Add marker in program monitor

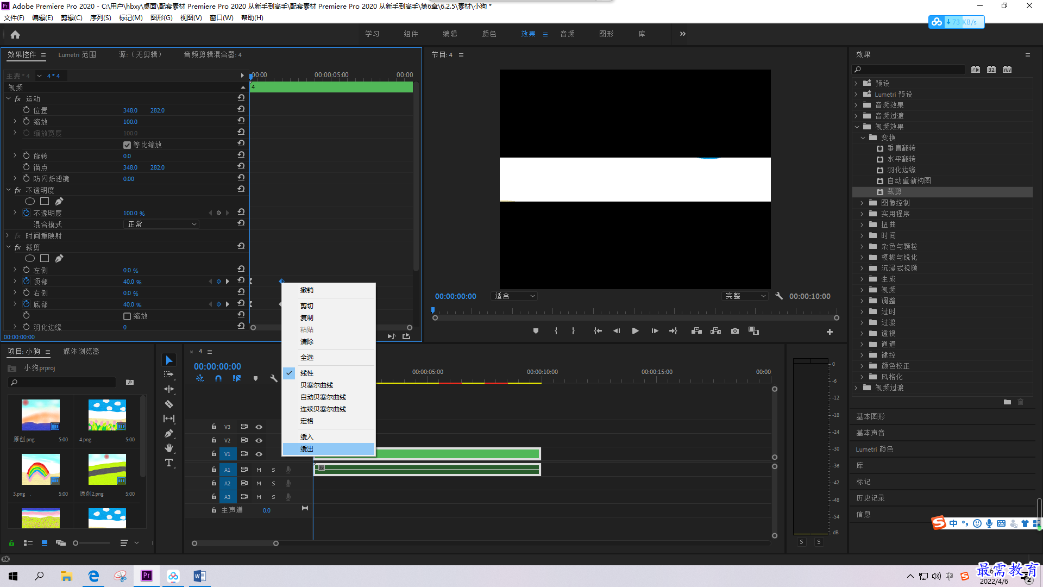pos(536,331)
